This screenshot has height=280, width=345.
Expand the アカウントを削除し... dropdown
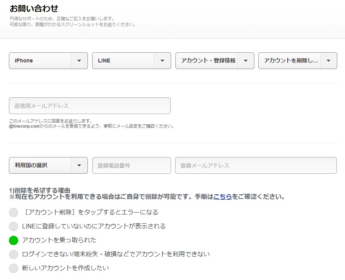(298, 60)
